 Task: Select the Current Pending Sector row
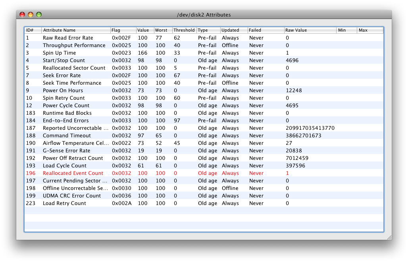pyautogui.click(x=204, y=181)
